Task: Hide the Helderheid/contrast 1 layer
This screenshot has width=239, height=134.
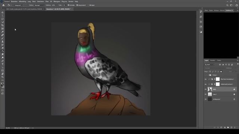Action: pos(205,84)
